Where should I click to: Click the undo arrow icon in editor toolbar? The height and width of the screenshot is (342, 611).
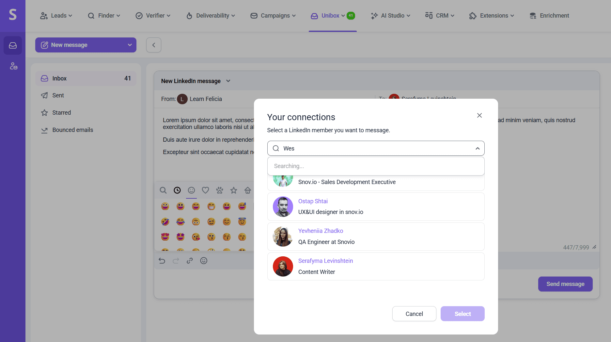click(x=162, y=261)
